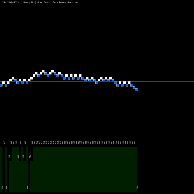
Task: Select the lowest blue Renko brick ending the series
Action: (136, 90)
